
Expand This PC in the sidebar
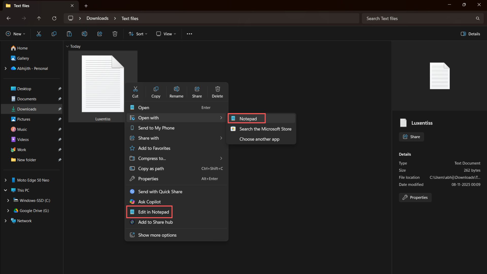pyautogui.click(x=6, y=190)
